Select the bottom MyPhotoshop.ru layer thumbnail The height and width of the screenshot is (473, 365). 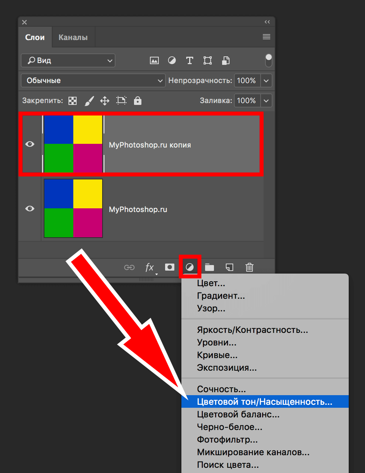(73, 208)
